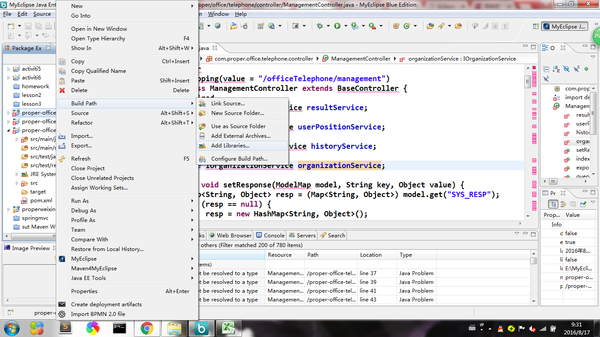Toggle Hide Non-Public Members in Outline
Viewport: 600px width, 337px height.
point(586,69)
